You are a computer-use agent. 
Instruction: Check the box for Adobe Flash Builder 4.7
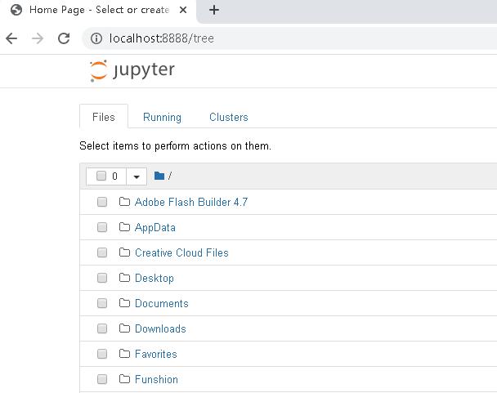pos(102,202)
